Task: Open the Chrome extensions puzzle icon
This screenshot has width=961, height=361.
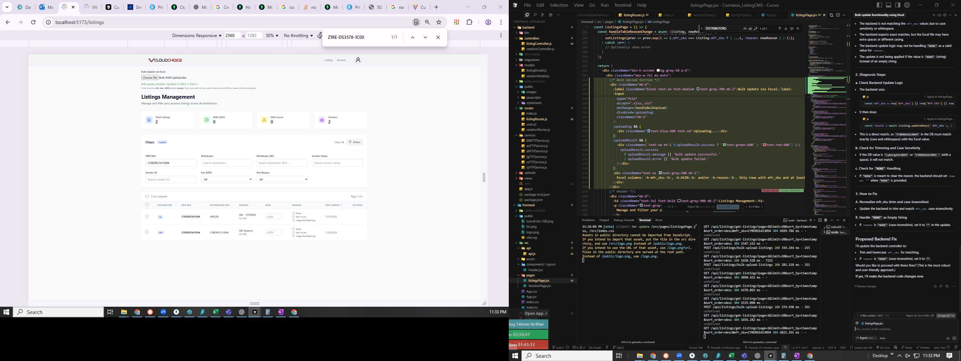Action: pos(469,22)
